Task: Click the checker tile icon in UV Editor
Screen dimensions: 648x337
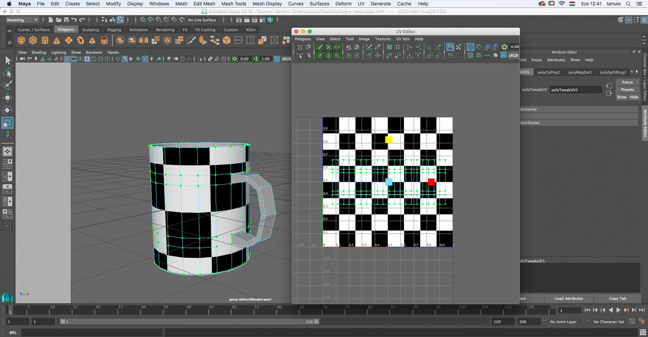Action: pos(479,55)
